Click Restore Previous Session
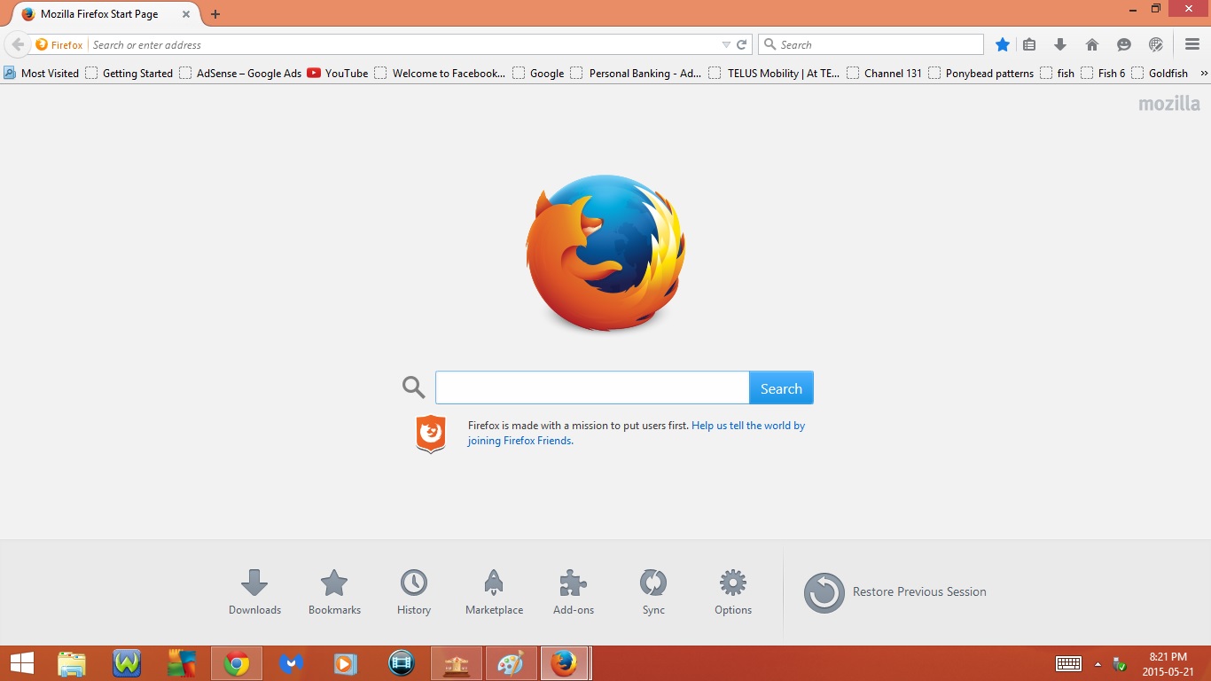 coord(895,592)
